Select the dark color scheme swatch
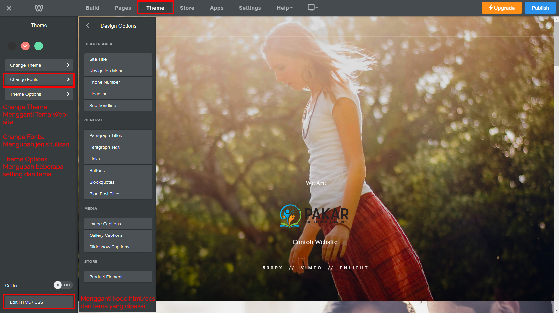The height and width of the screenshot is (313, 559). coord(12,46)
